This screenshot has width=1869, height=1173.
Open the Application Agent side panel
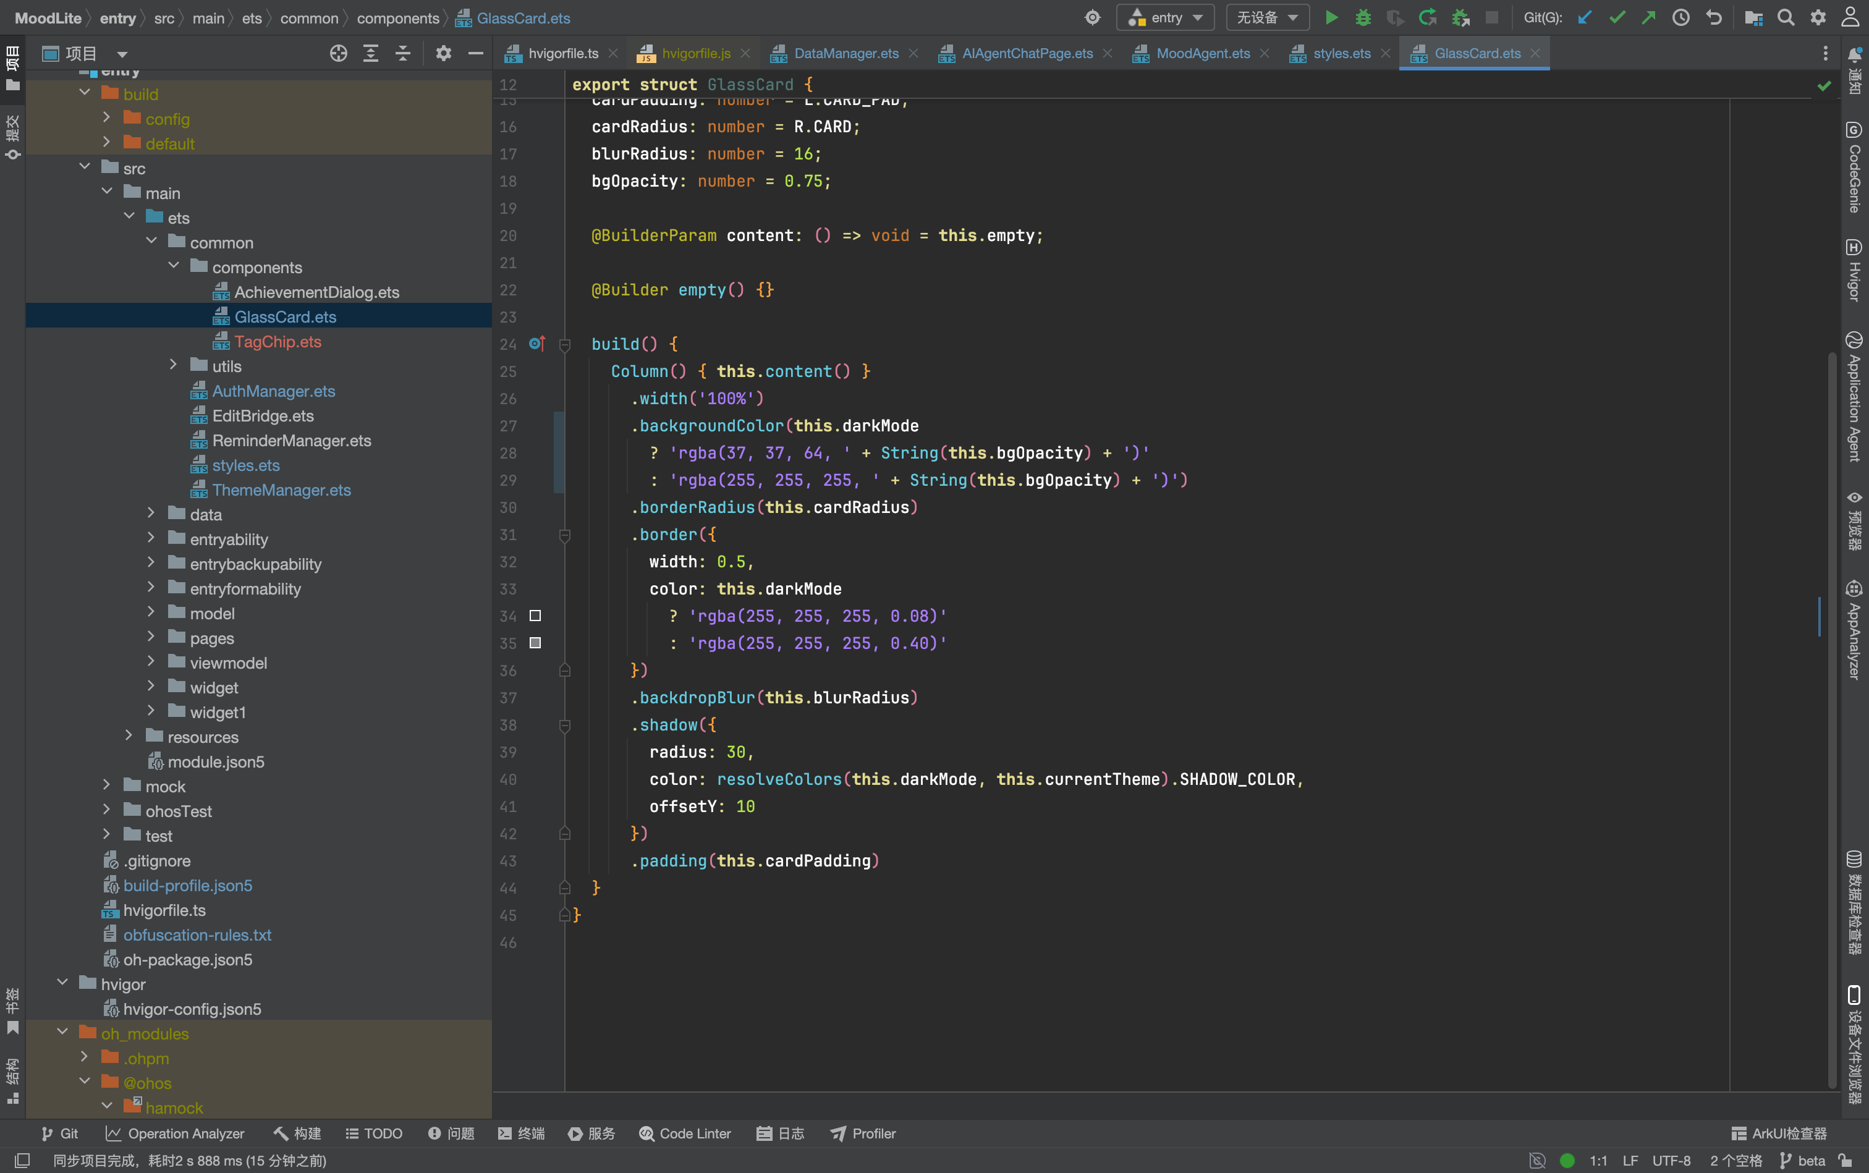(x=1854, y=396)
